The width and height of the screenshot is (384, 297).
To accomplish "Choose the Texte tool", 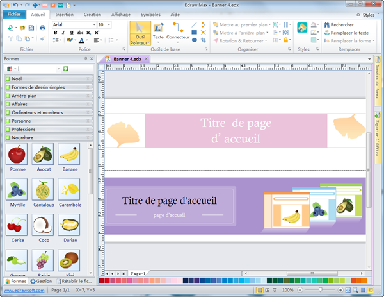I will [x=158, y=32].
